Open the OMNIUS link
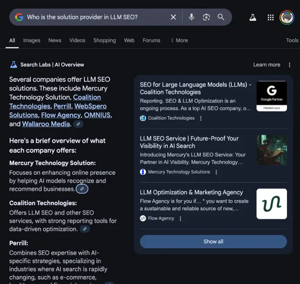The height and width of the screenshot is (284, 300). click(x=97, y=115)
